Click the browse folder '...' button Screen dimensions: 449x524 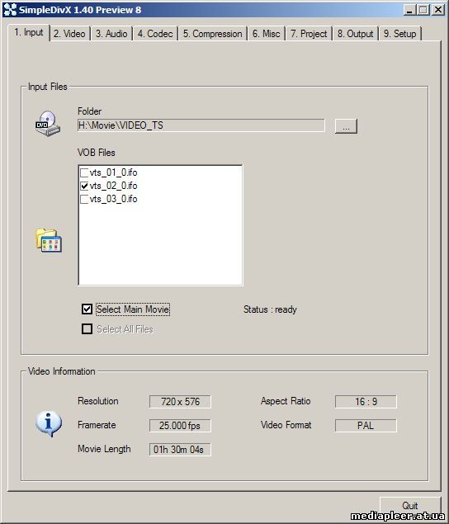(346, 126)
